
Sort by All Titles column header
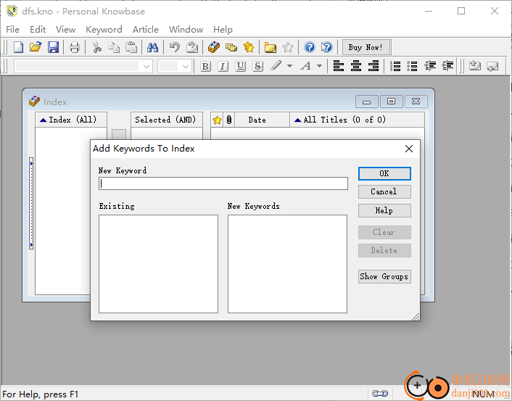click(x=358, y=120)
